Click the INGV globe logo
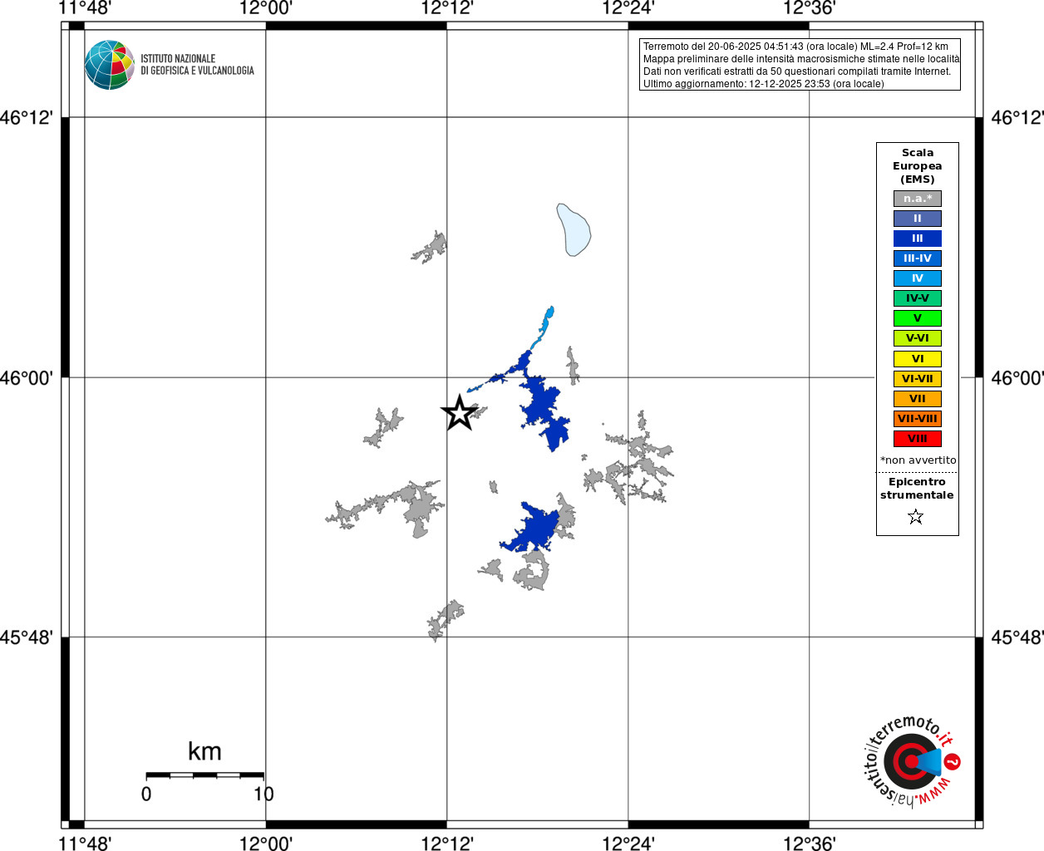 coord(110,65)
